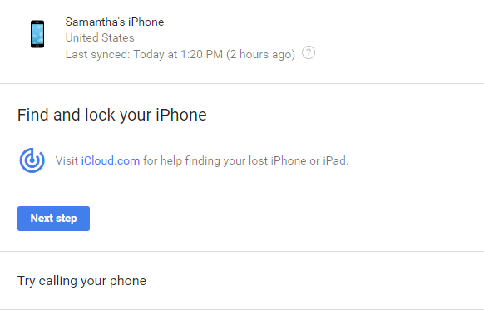Click the divider line under Next step
The height and width of the screenshot is (320, 484).
(242, 252)
